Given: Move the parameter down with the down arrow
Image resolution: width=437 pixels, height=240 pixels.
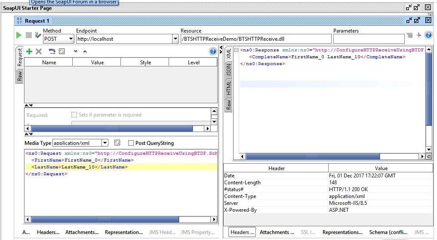Looking at the screenshot, I should pos(76,51).
